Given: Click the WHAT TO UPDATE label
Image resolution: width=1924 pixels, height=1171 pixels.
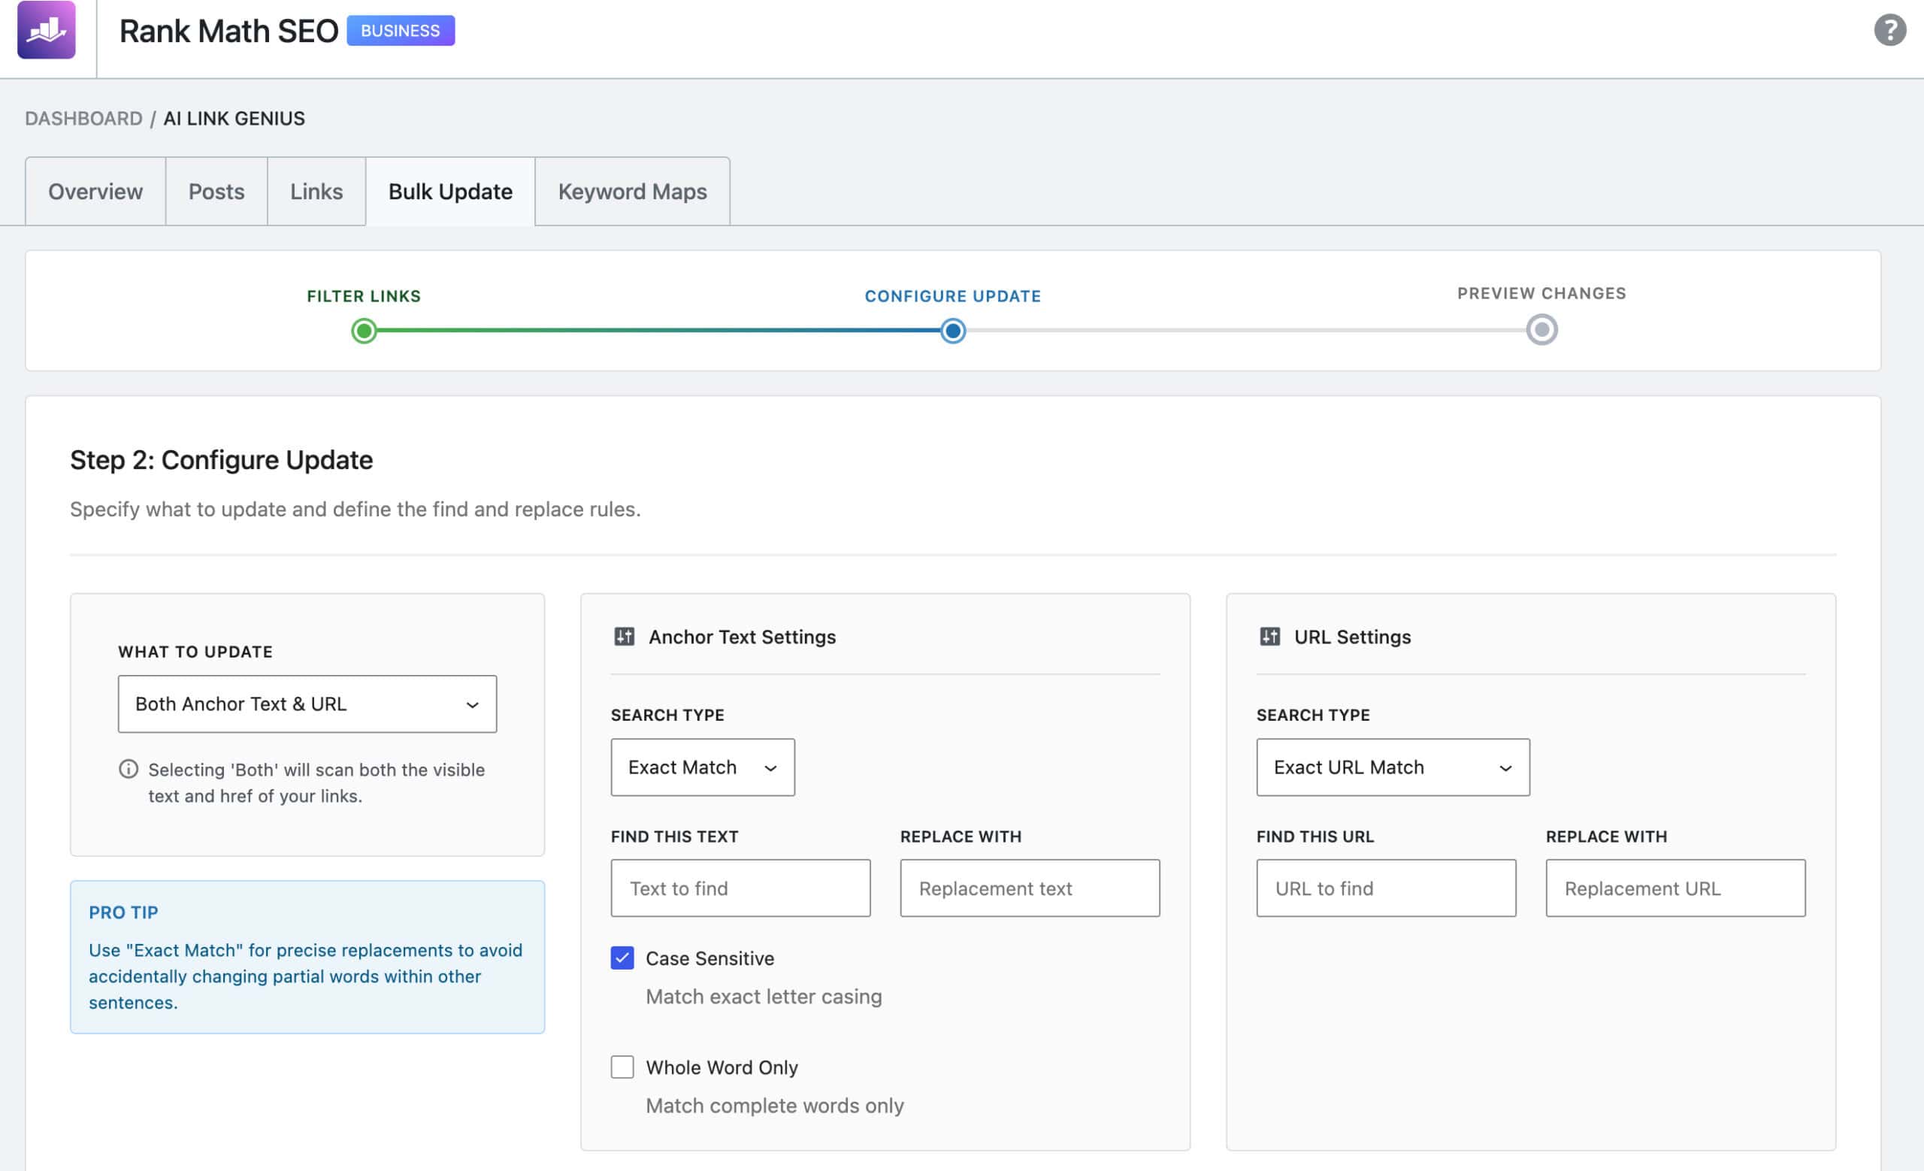Looking at the screenshot, I should [x=195, y=652].
